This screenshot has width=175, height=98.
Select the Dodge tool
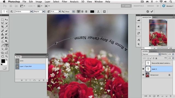[7, 41]
